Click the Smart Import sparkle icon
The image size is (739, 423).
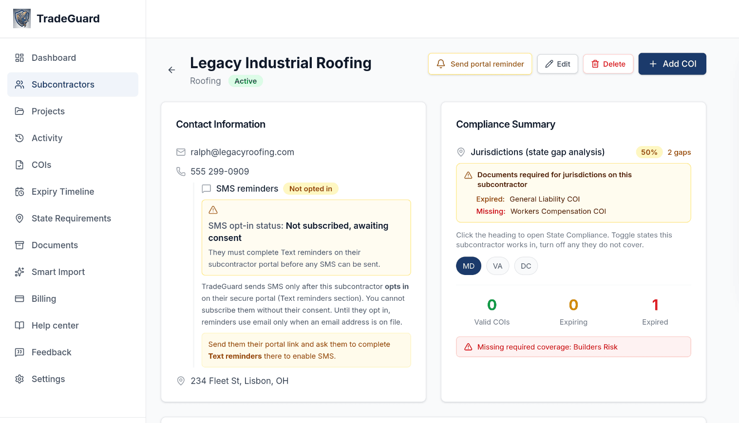tap(19, 272)
